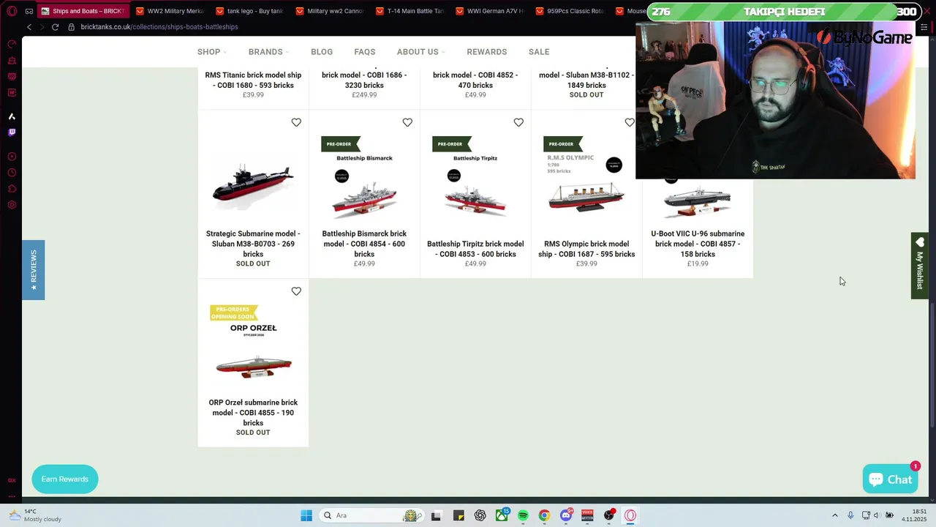
Task: Open sidebar Settings gear icon
Action: click(12, 205)
